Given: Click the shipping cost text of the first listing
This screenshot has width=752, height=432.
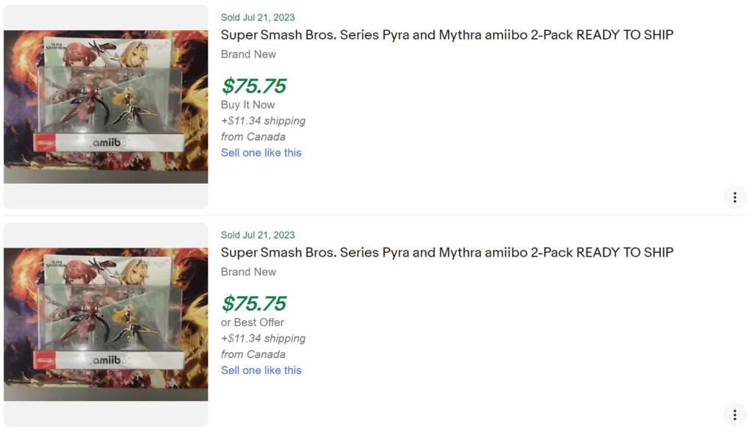Looking at the screenshot, I should pos(264,120).
